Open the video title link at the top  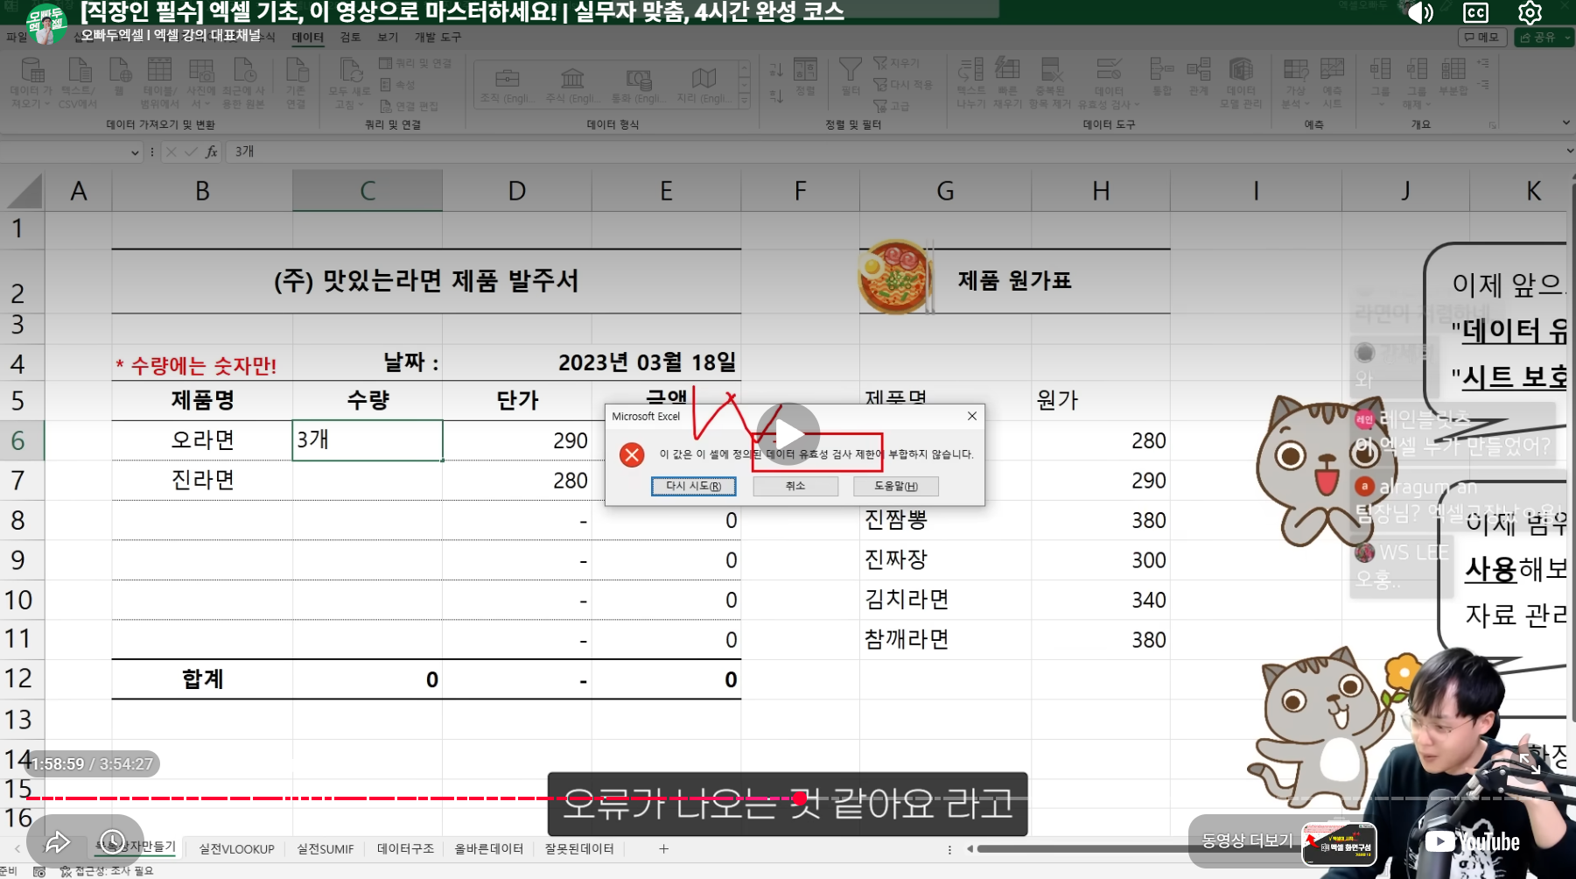[462, 11]
